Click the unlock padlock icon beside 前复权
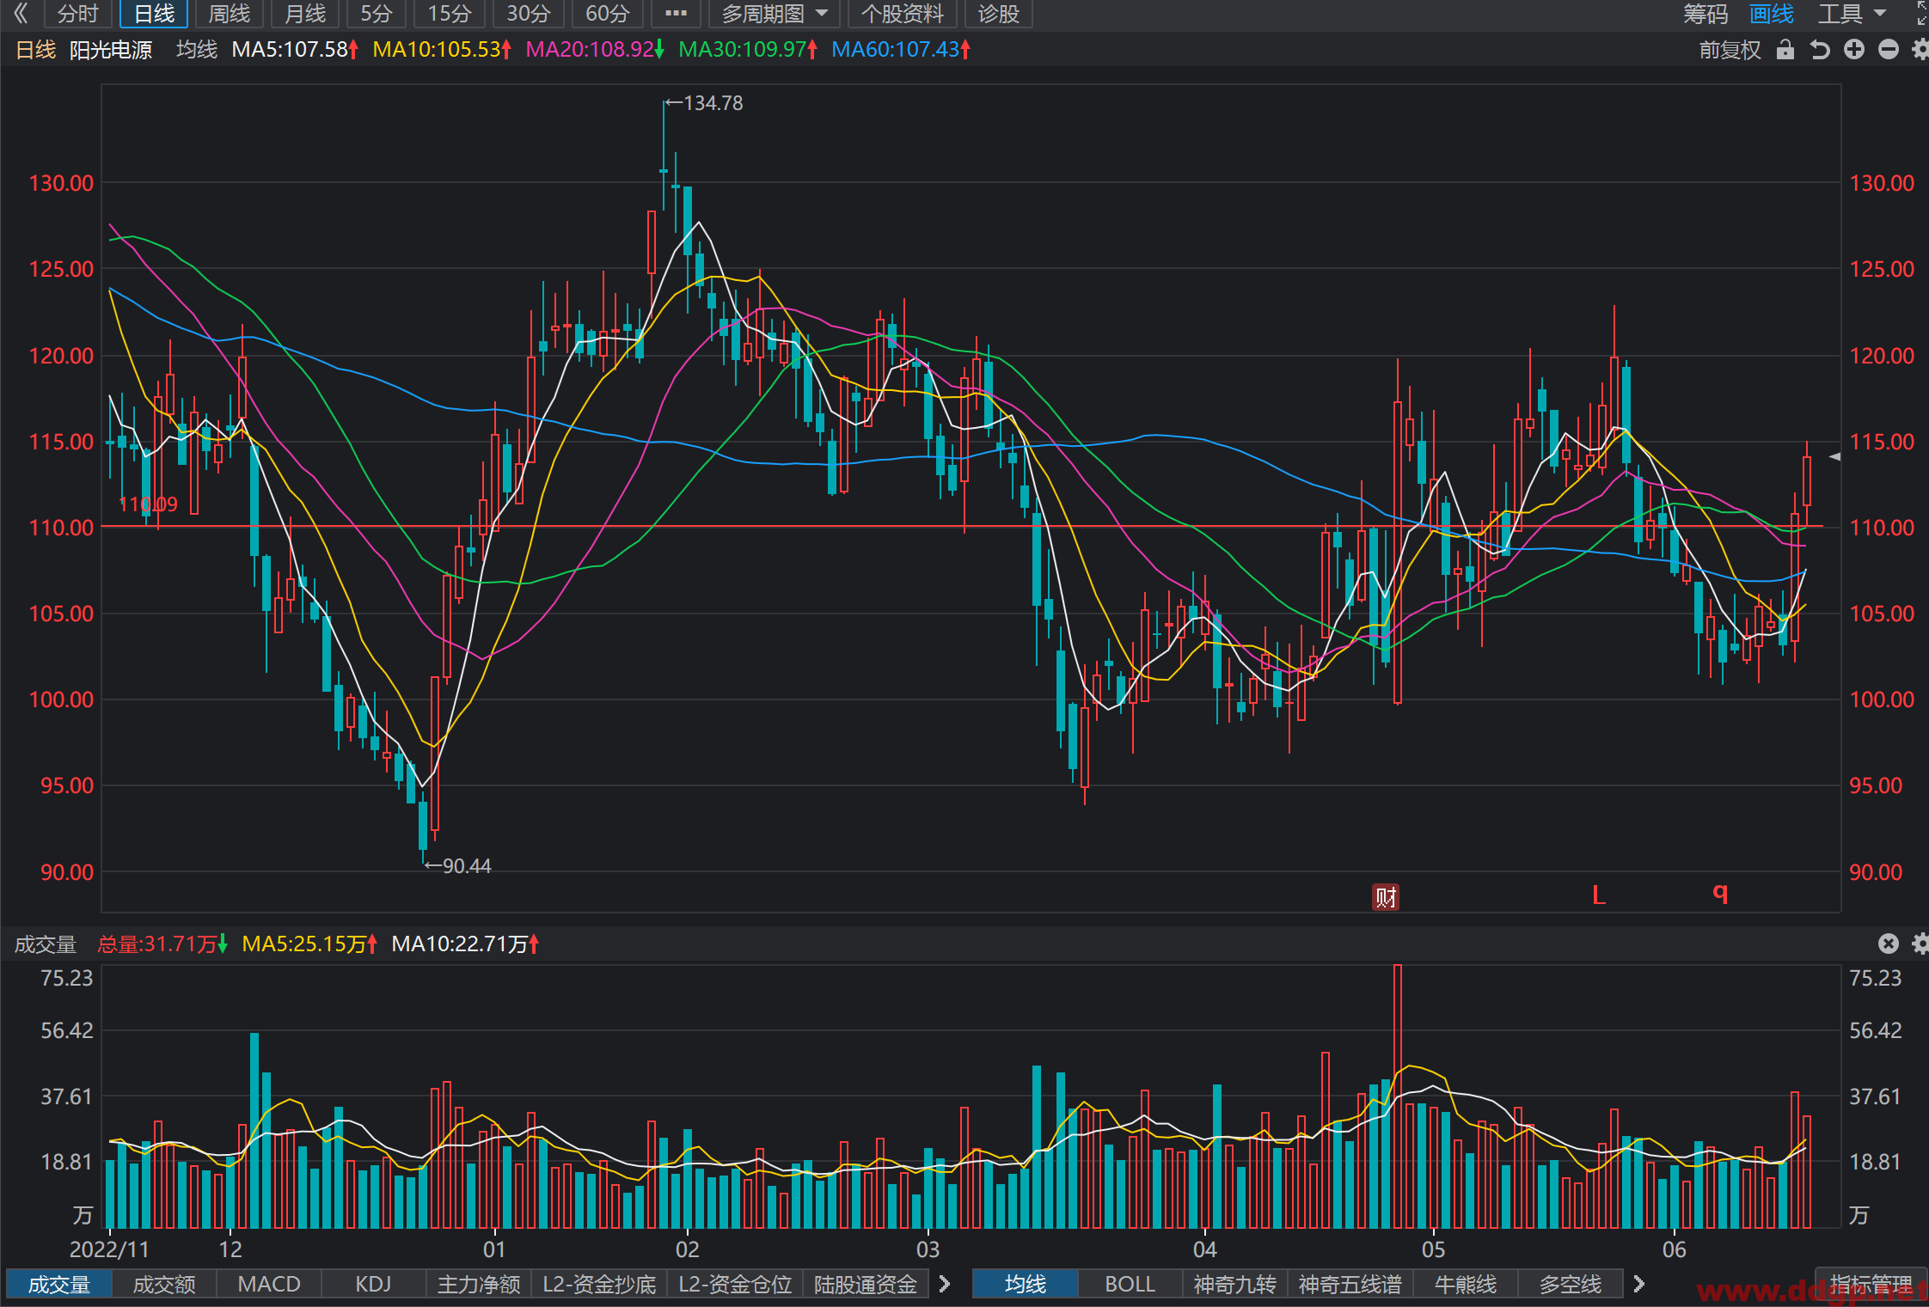 (x=1785, y=50)
